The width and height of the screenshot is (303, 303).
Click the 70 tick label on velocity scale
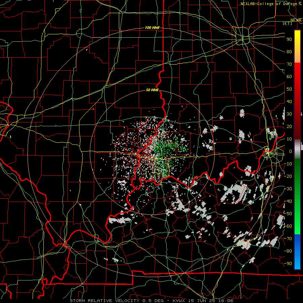pyautogui.click(x=289, y=64)
